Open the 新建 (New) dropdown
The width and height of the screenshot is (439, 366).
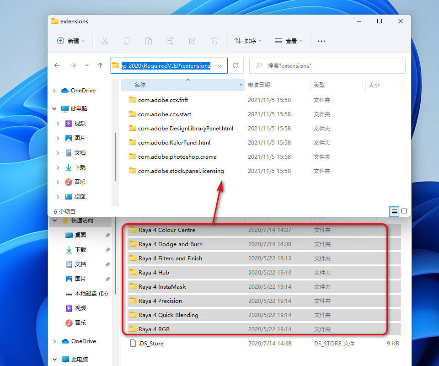(x=71, y=41)
